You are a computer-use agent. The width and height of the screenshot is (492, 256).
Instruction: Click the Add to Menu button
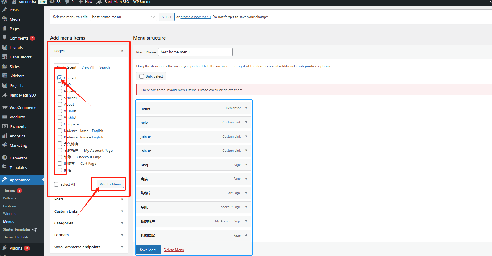(110, 184)
